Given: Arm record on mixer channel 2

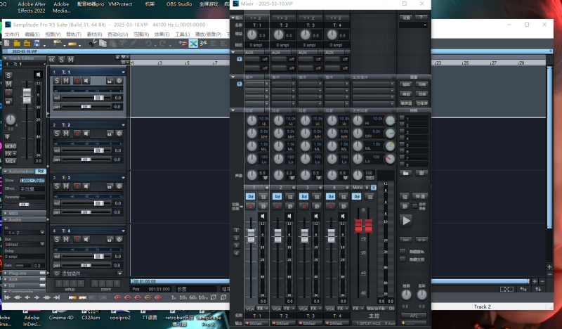Looking at the screenshot, I should 277,206.
